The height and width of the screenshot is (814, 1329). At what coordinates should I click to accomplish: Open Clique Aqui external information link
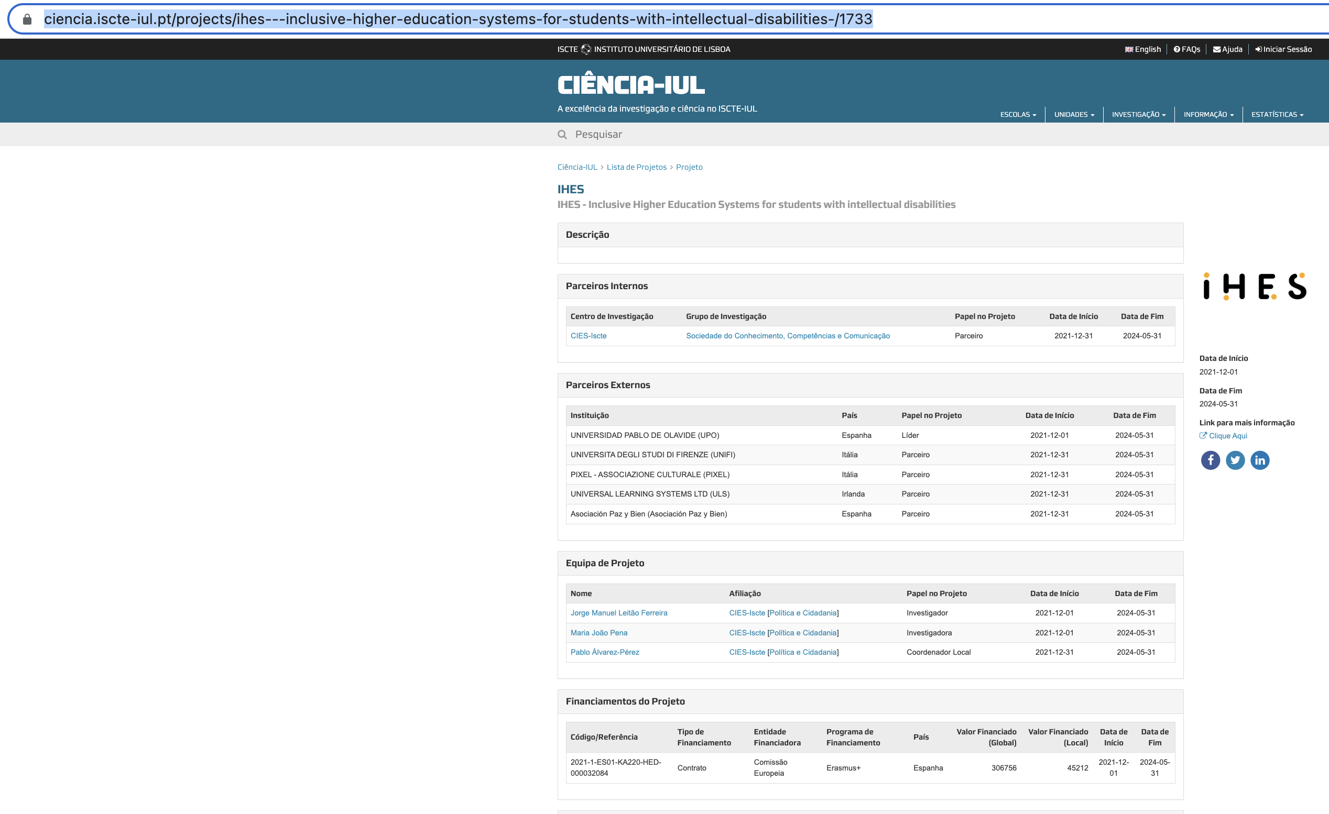pos(1223,436)
